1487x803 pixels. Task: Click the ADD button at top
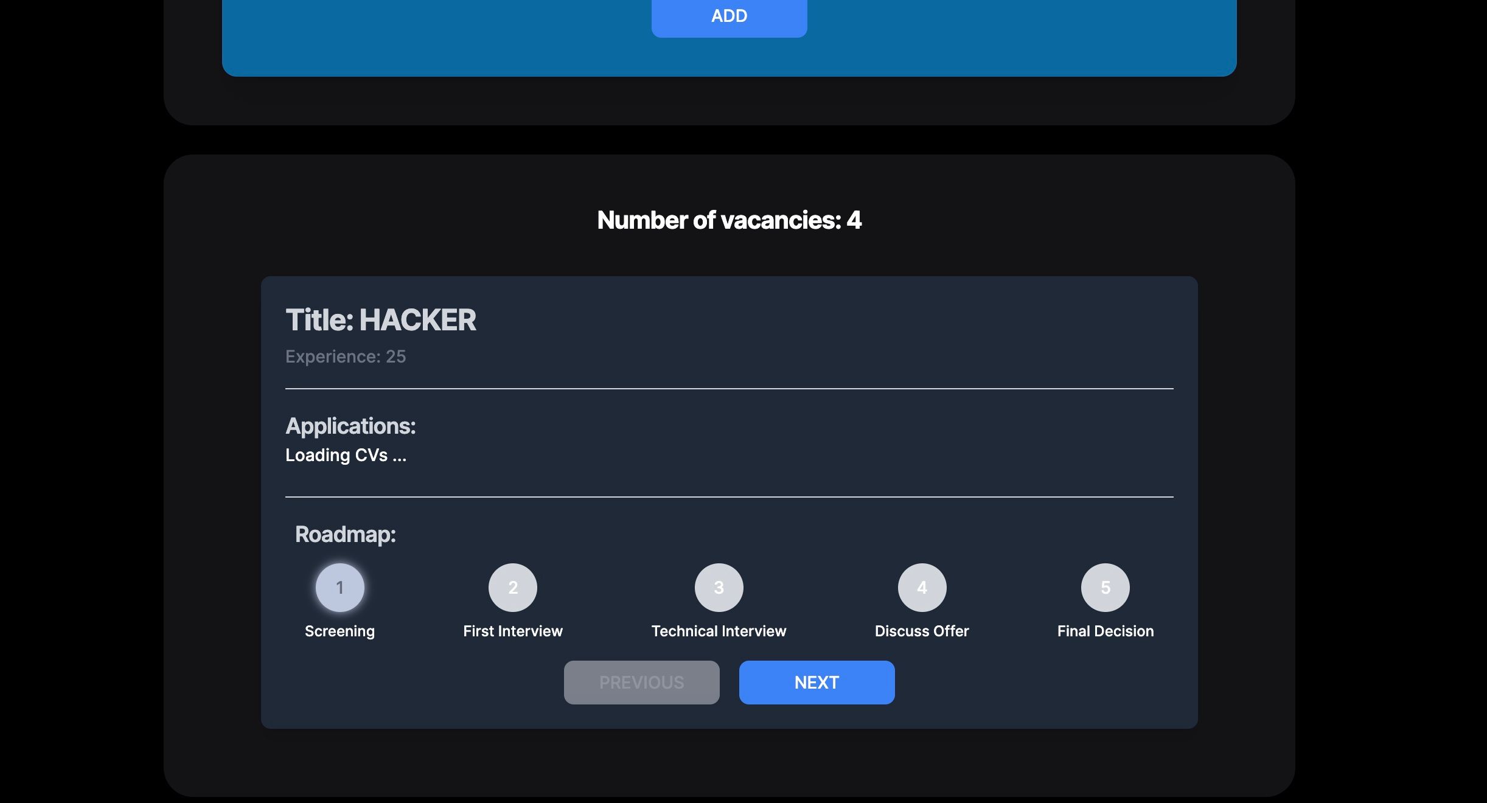[730, 16]
